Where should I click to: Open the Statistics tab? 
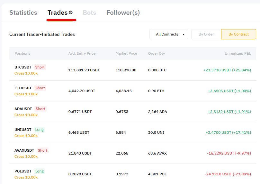[x=23, y=13]
